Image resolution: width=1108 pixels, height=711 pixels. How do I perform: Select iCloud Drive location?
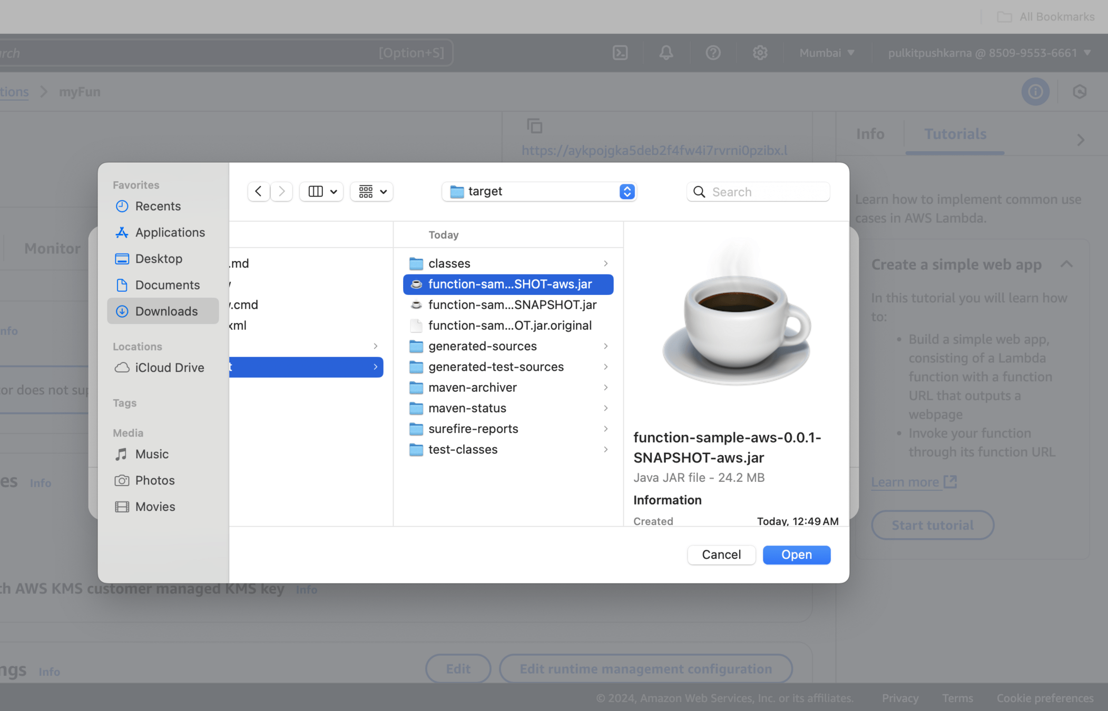pos(169,368)
